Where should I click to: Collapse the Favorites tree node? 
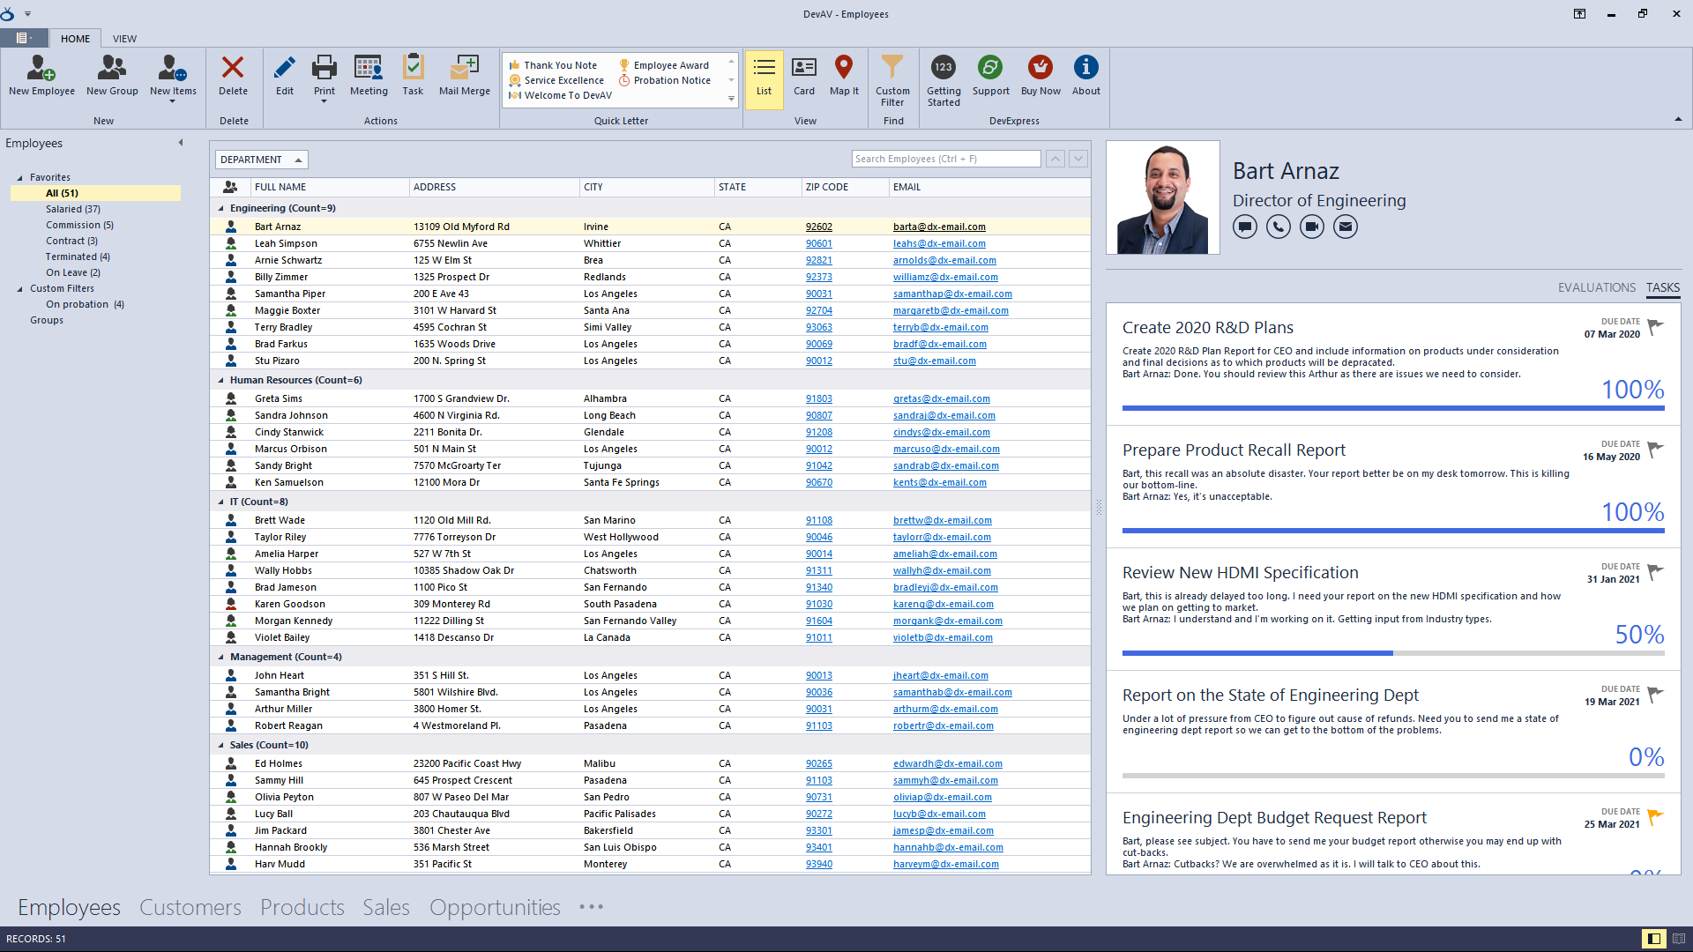pos(19,178)
